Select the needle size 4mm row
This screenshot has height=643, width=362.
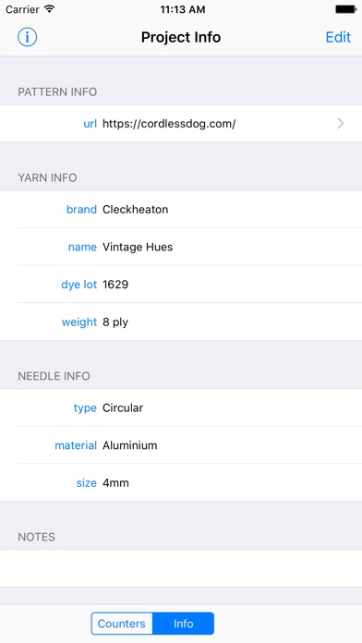coord(181,482)
